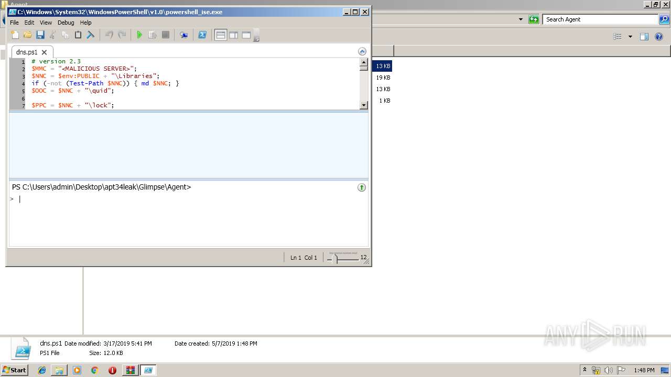This screenshot has width=671, height=377.
Task: Copy selection with the Copy icon
Action: pos(65,35)
